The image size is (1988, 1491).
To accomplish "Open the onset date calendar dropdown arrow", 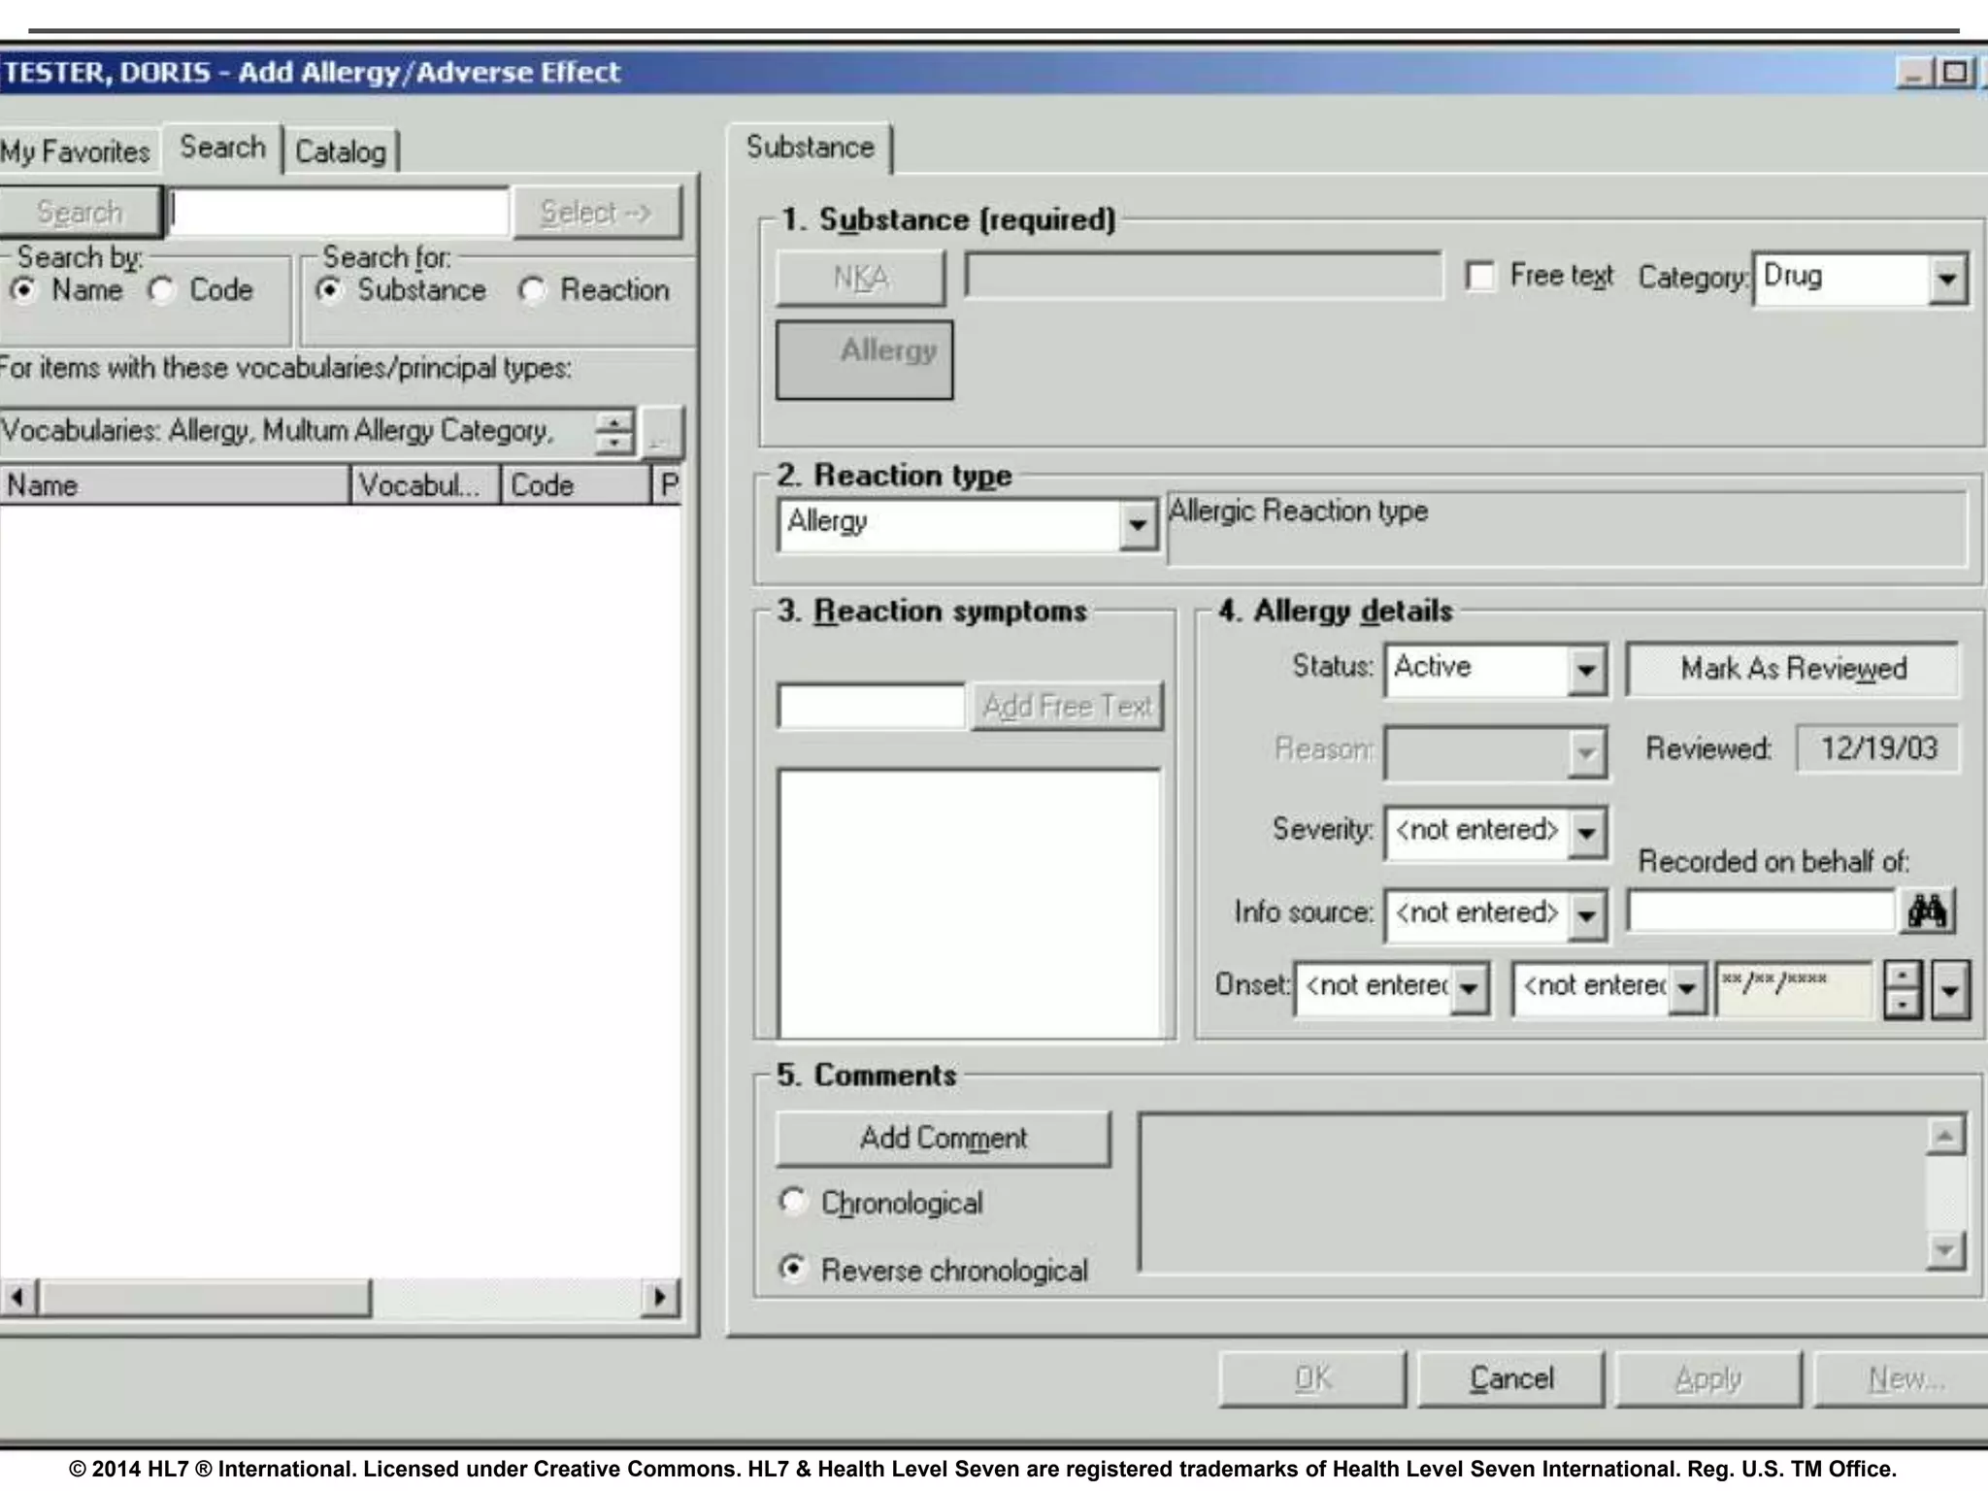I will pos(1950,990).
